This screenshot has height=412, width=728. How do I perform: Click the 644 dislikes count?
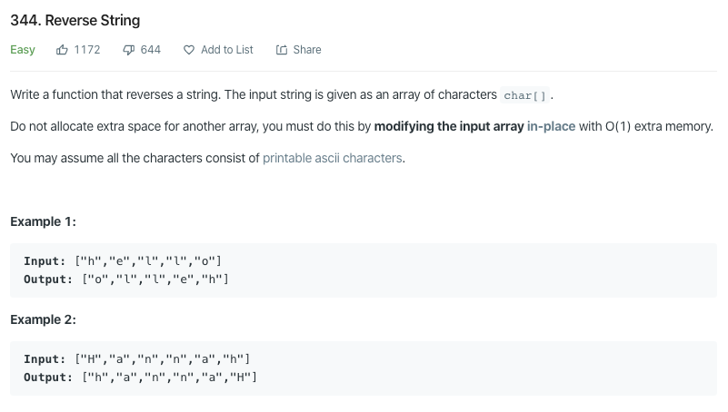[151, 50]
